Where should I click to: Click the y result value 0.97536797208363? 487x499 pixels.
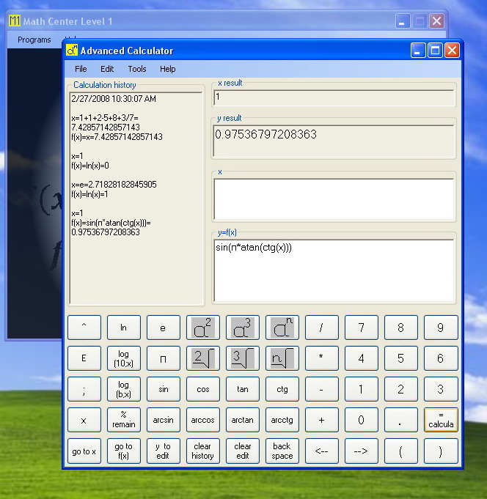tap(266, 135)
